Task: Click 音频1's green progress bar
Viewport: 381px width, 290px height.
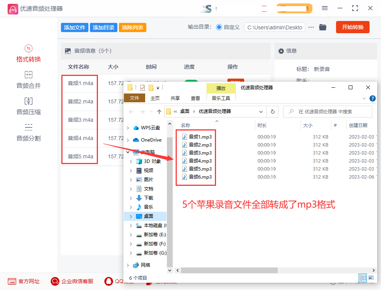Action: (190, 81)
